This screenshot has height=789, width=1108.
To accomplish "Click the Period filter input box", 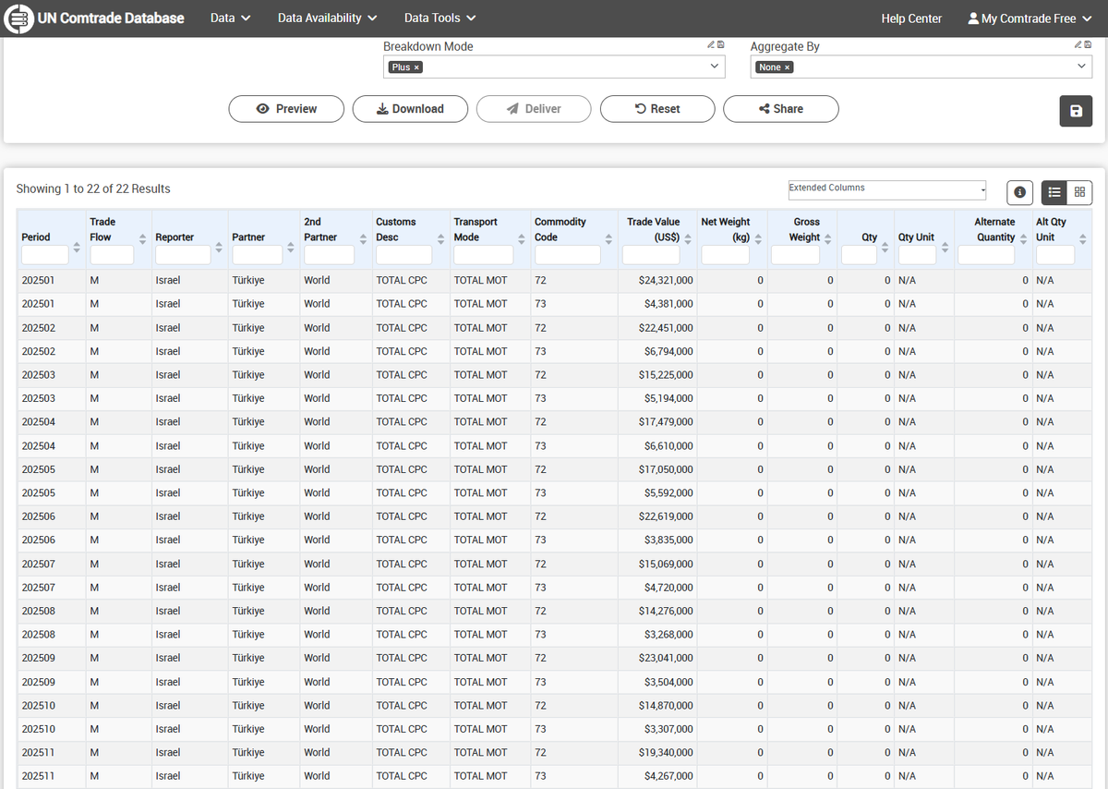I will (44, 255).
